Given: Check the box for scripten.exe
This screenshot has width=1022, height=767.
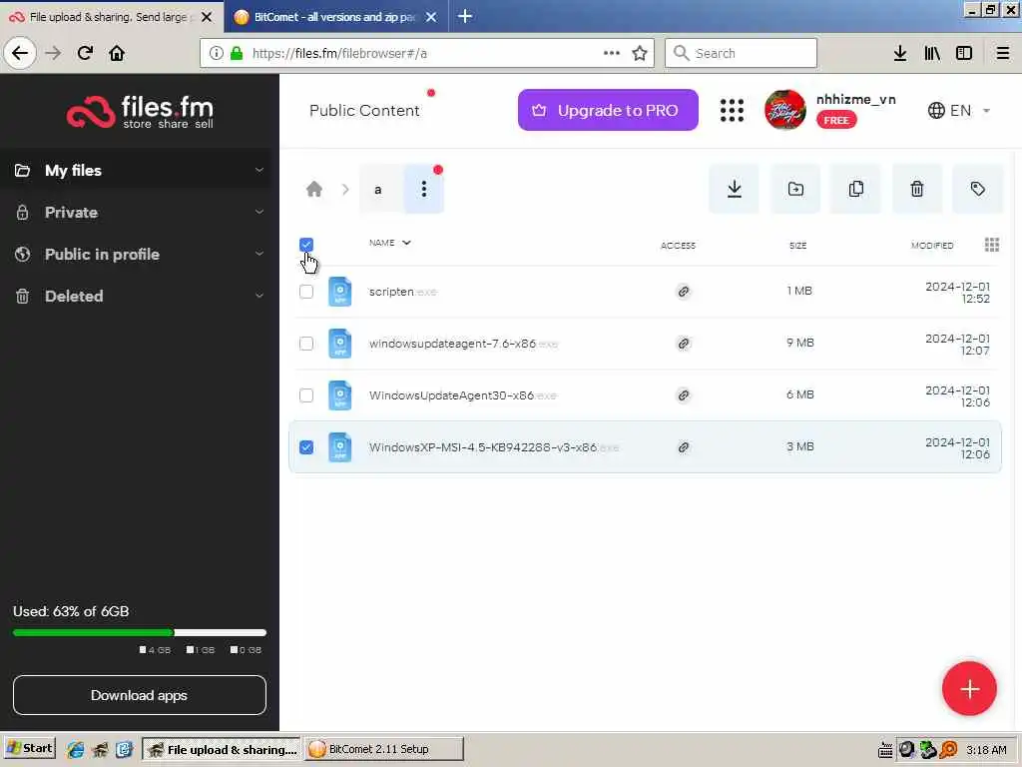Looking at the screenshot, I should 306,292.
